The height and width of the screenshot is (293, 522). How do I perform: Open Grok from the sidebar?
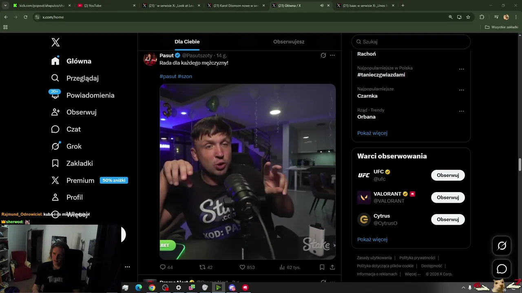(x=66, y=146)
